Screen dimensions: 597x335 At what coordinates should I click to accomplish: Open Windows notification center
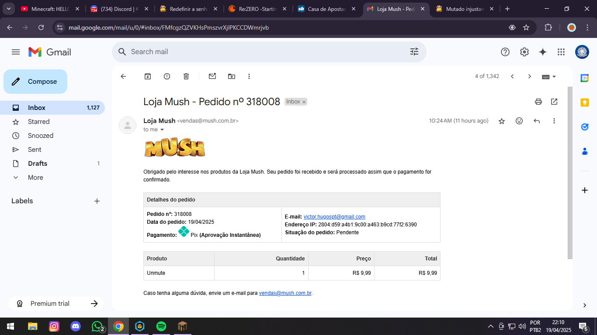[x=583, y=326]
